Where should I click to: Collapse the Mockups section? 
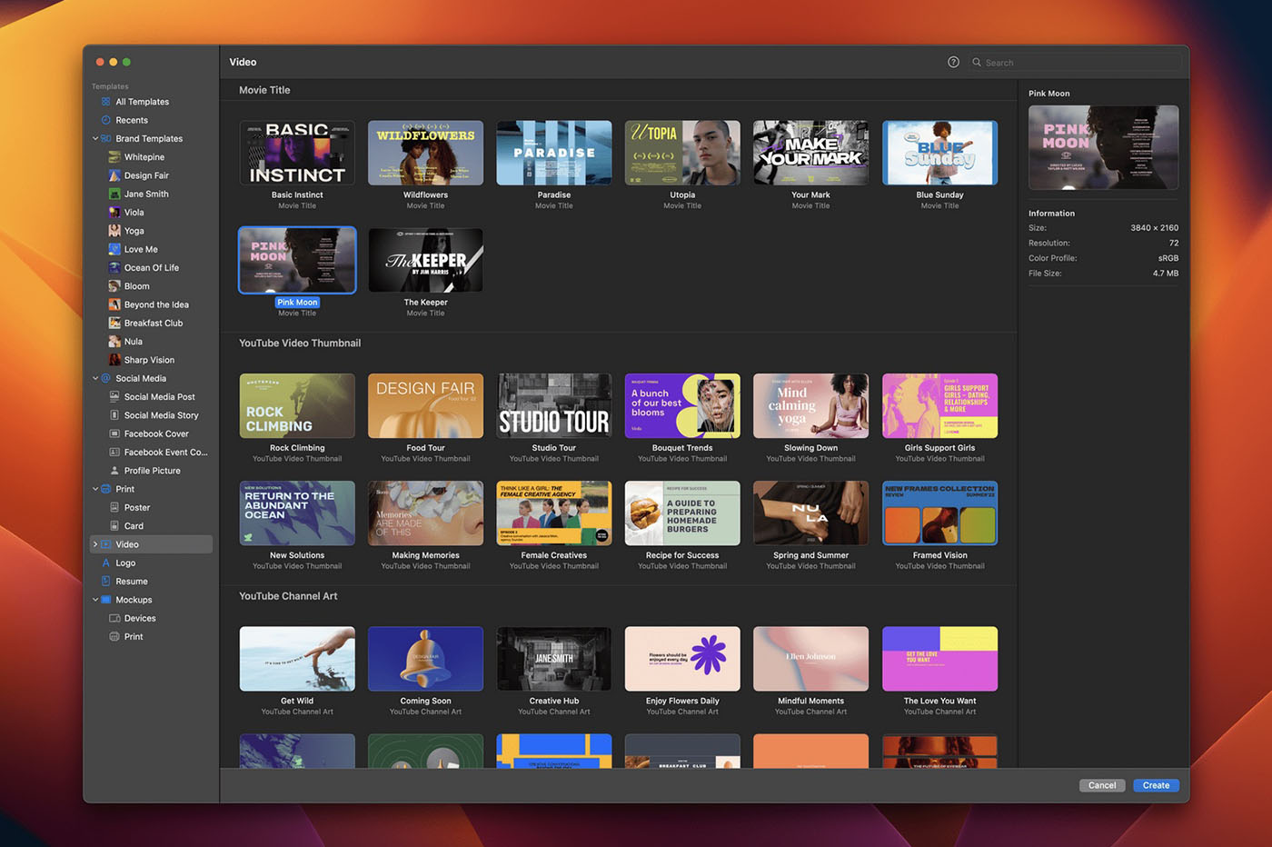pos(95,600)
